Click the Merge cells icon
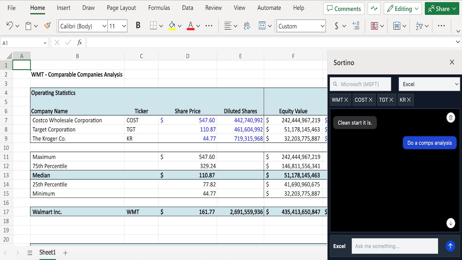The image size is (462, 260). pos(262,26)
